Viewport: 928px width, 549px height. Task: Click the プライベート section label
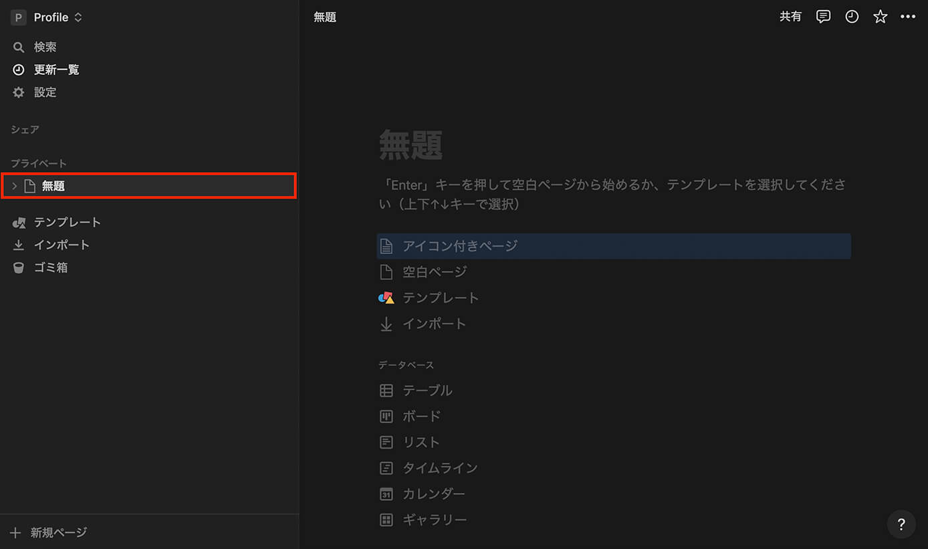coord(39,163)
